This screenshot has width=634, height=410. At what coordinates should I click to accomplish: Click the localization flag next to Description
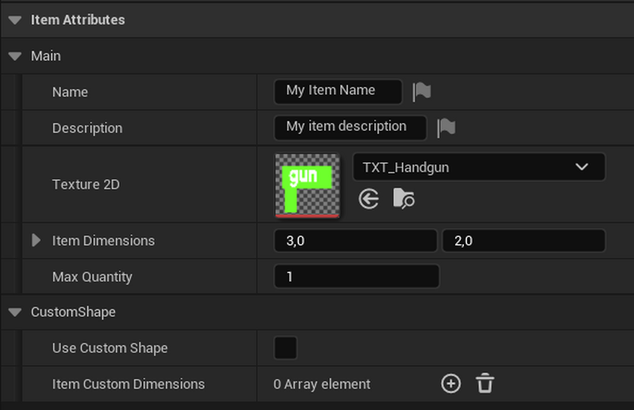click(446, 128)
